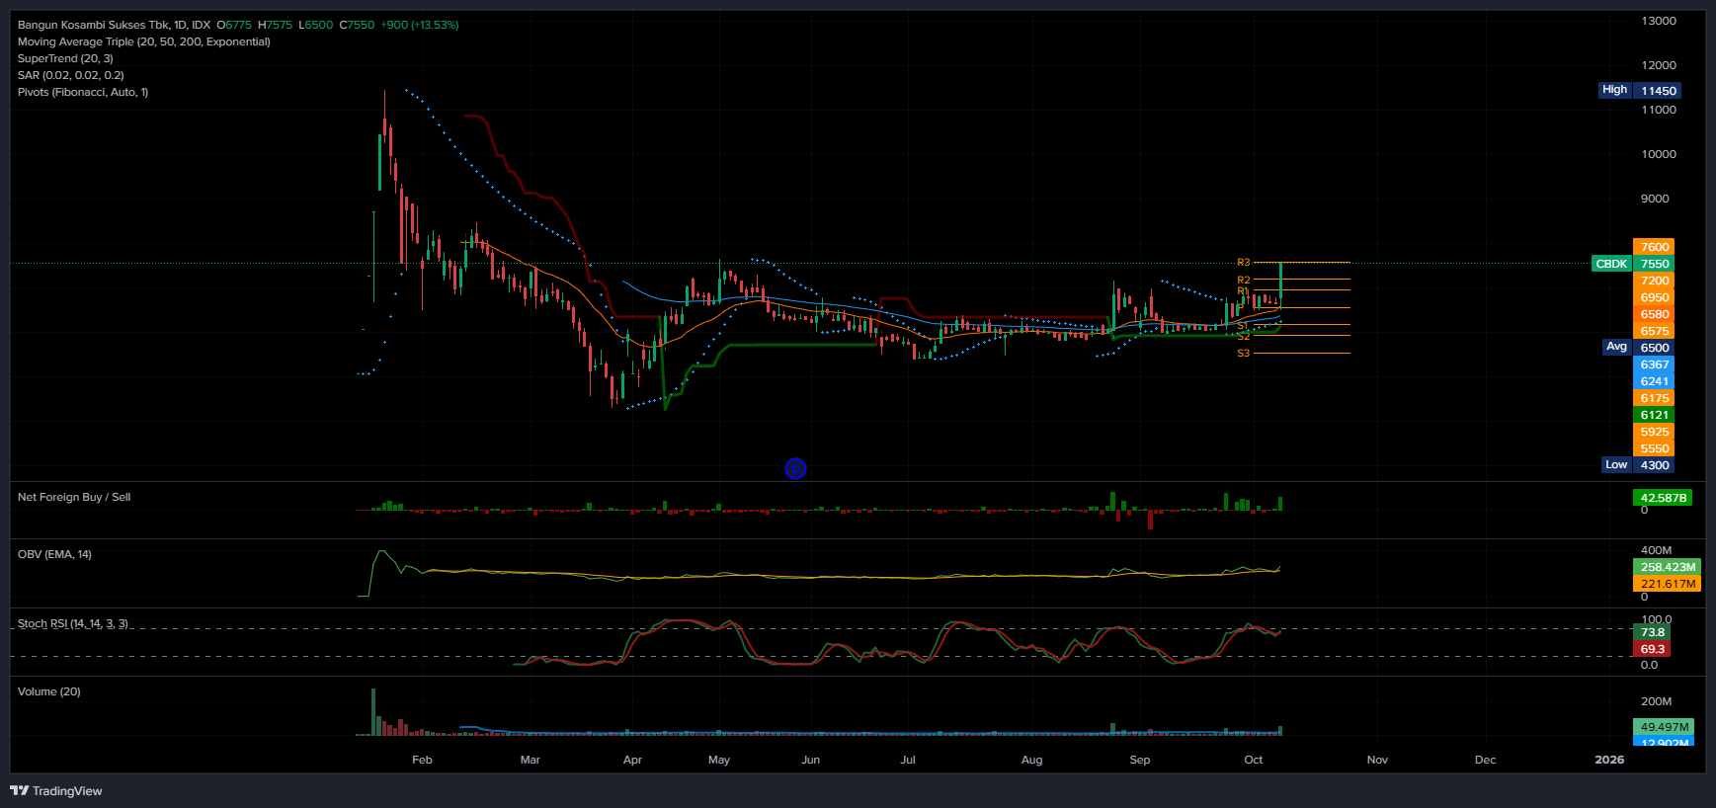Click the green 42.587B net foreign value tag

click(x=1664, y=498)
